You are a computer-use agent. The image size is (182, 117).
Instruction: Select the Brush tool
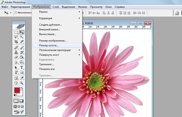coord(22,48)
